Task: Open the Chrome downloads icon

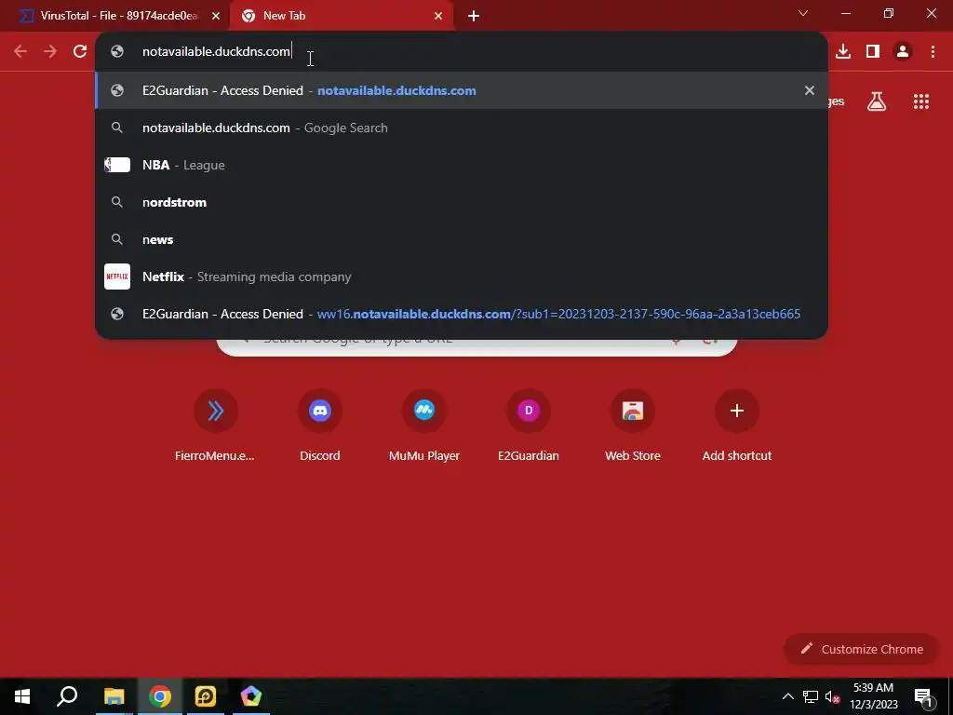Action: pyautogui.click(x=843, y=52)
